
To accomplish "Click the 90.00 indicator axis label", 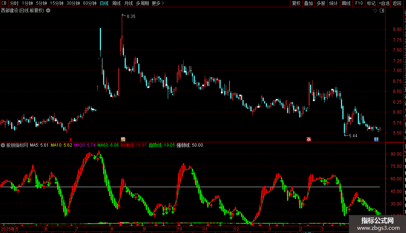I will (396, 154).
